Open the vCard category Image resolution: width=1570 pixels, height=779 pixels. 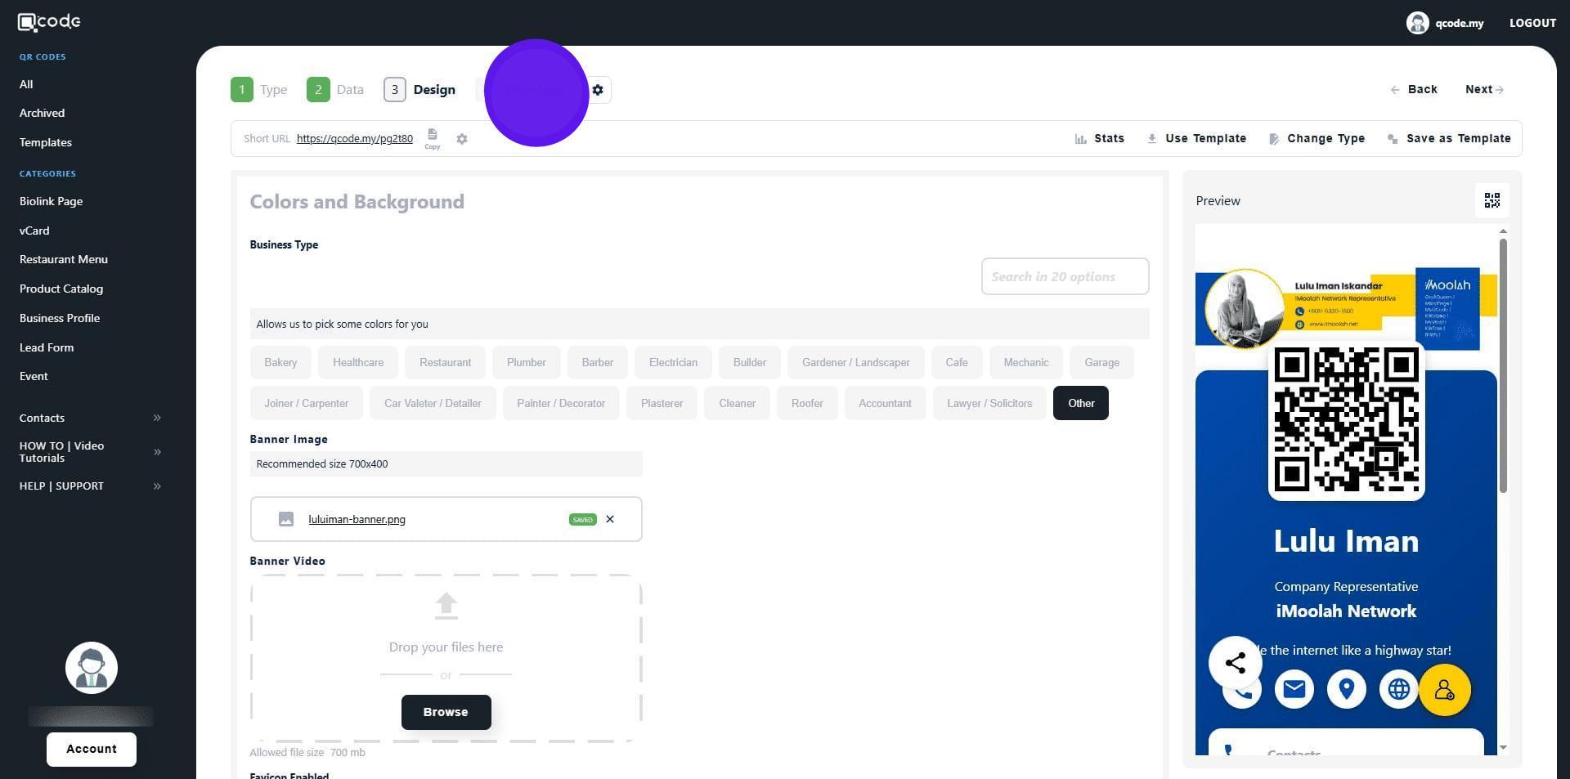[x=34, y=231]
